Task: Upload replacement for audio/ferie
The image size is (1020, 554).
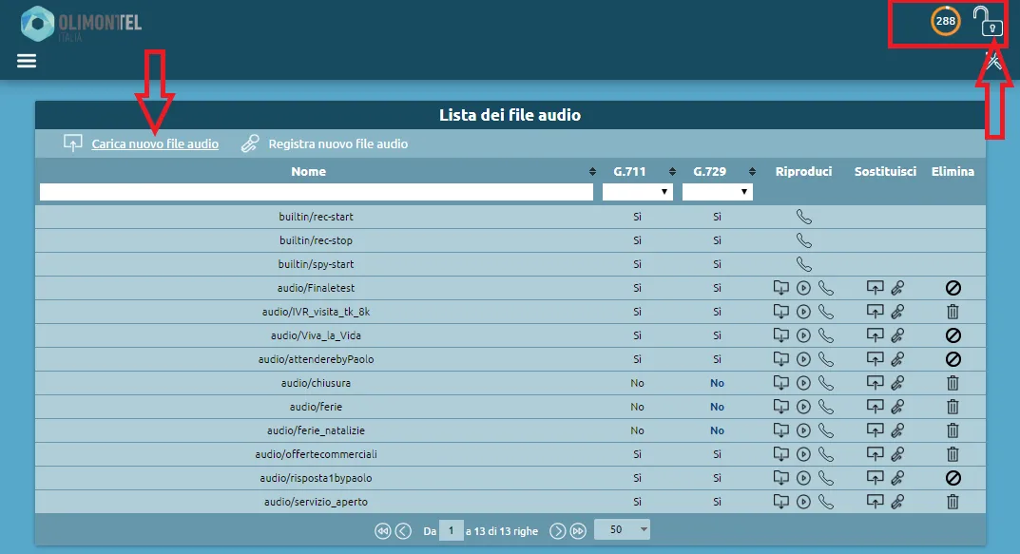Action: click(x=875, y=407)
